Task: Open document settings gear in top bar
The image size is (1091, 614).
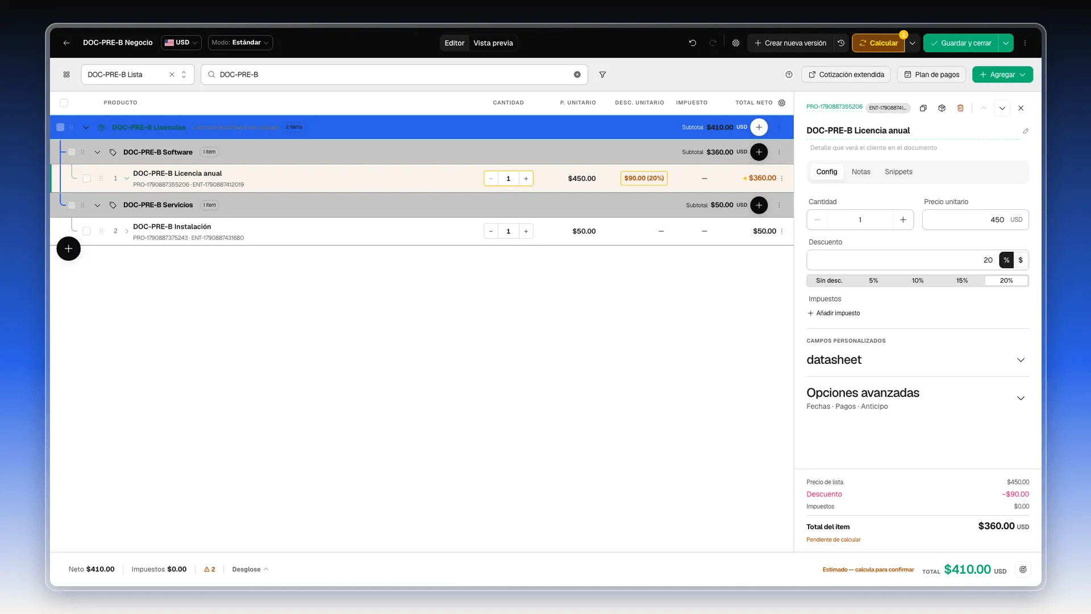Action: click(x=736, y=43)
